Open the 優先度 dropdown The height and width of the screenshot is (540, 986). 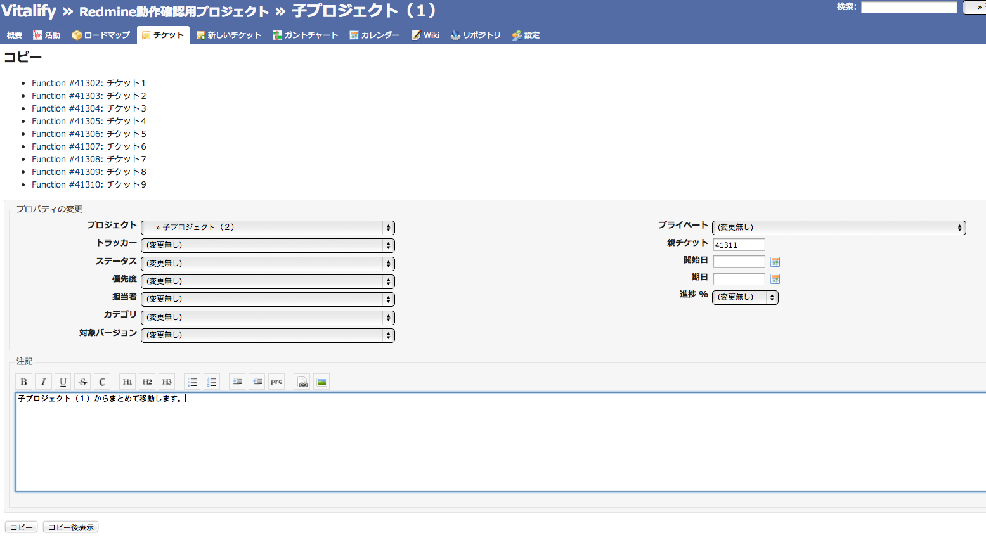tap(268, 281)
